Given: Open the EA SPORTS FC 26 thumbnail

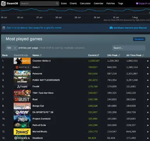Looking at the screenshot, I should click(22, 112).
